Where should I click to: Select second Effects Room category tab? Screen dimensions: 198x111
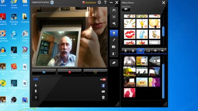[133, 51]
